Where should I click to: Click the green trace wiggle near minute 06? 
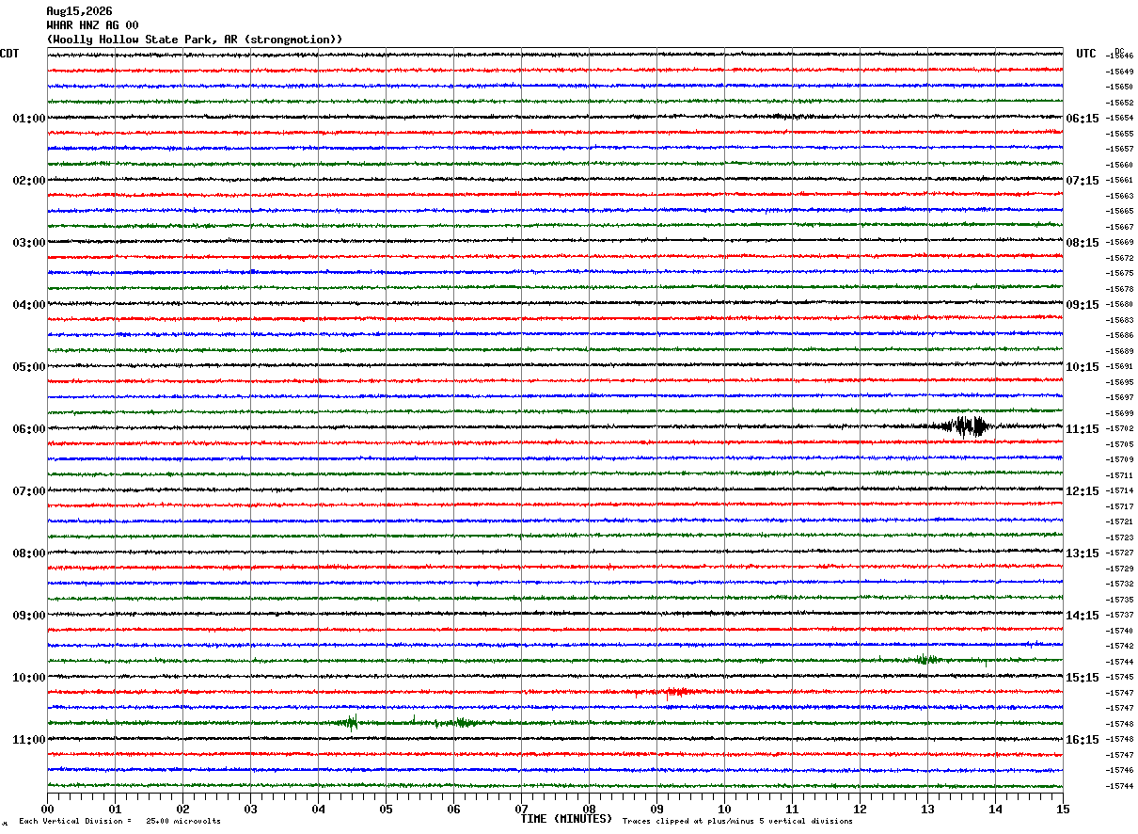point(459,723)
